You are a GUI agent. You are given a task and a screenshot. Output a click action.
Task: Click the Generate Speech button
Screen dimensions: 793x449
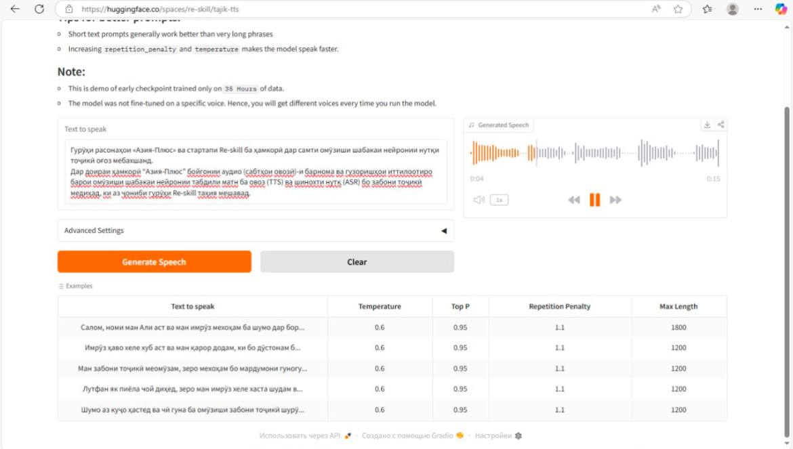154,262
